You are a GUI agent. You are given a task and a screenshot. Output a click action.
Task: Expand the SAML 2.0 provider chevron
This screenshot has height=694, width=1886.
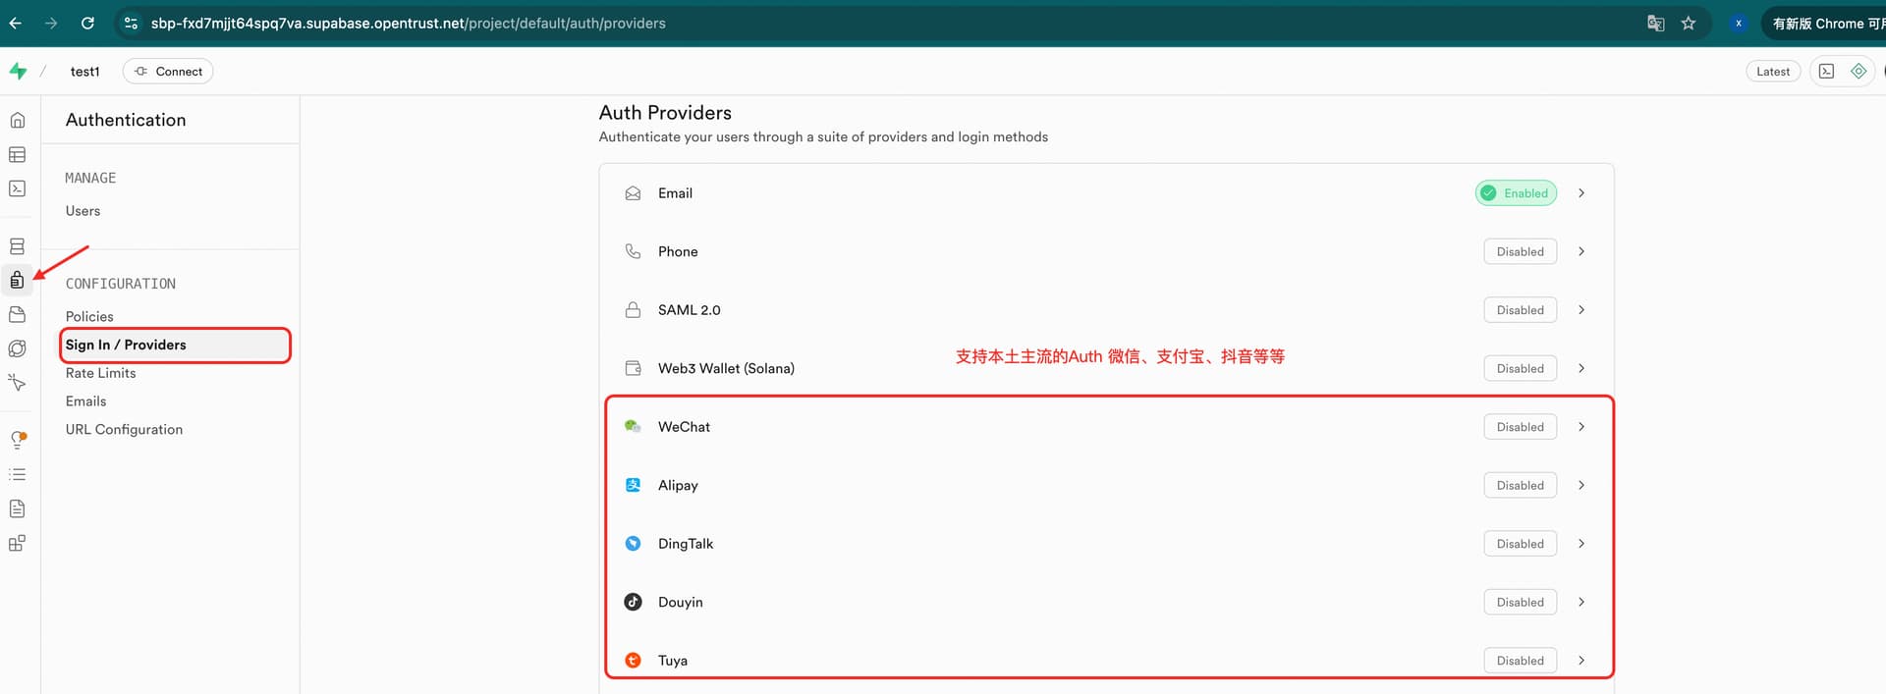[x=1581, y=310]
